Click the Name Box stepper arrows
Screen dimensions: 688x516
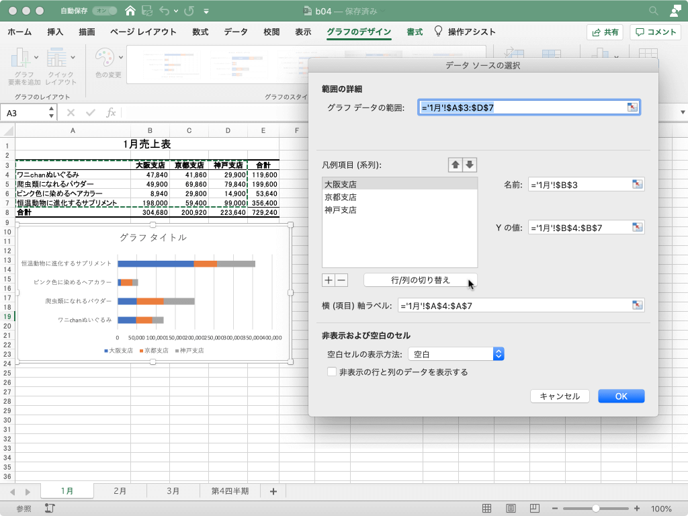point(51,113)
